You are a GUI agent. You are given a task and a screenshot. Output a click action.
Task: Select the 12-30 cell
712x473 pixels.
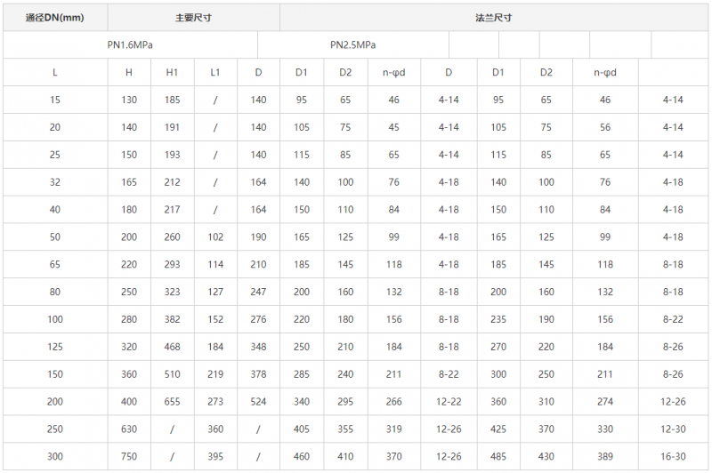[x=673, y=429]
